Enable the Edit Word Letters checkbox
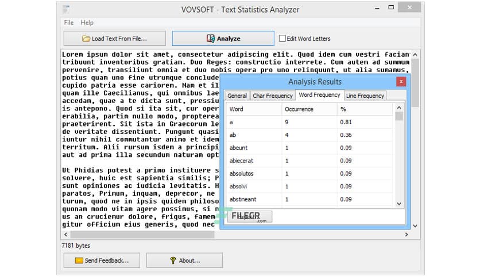480x277 pixels. (x=282, y=38)
